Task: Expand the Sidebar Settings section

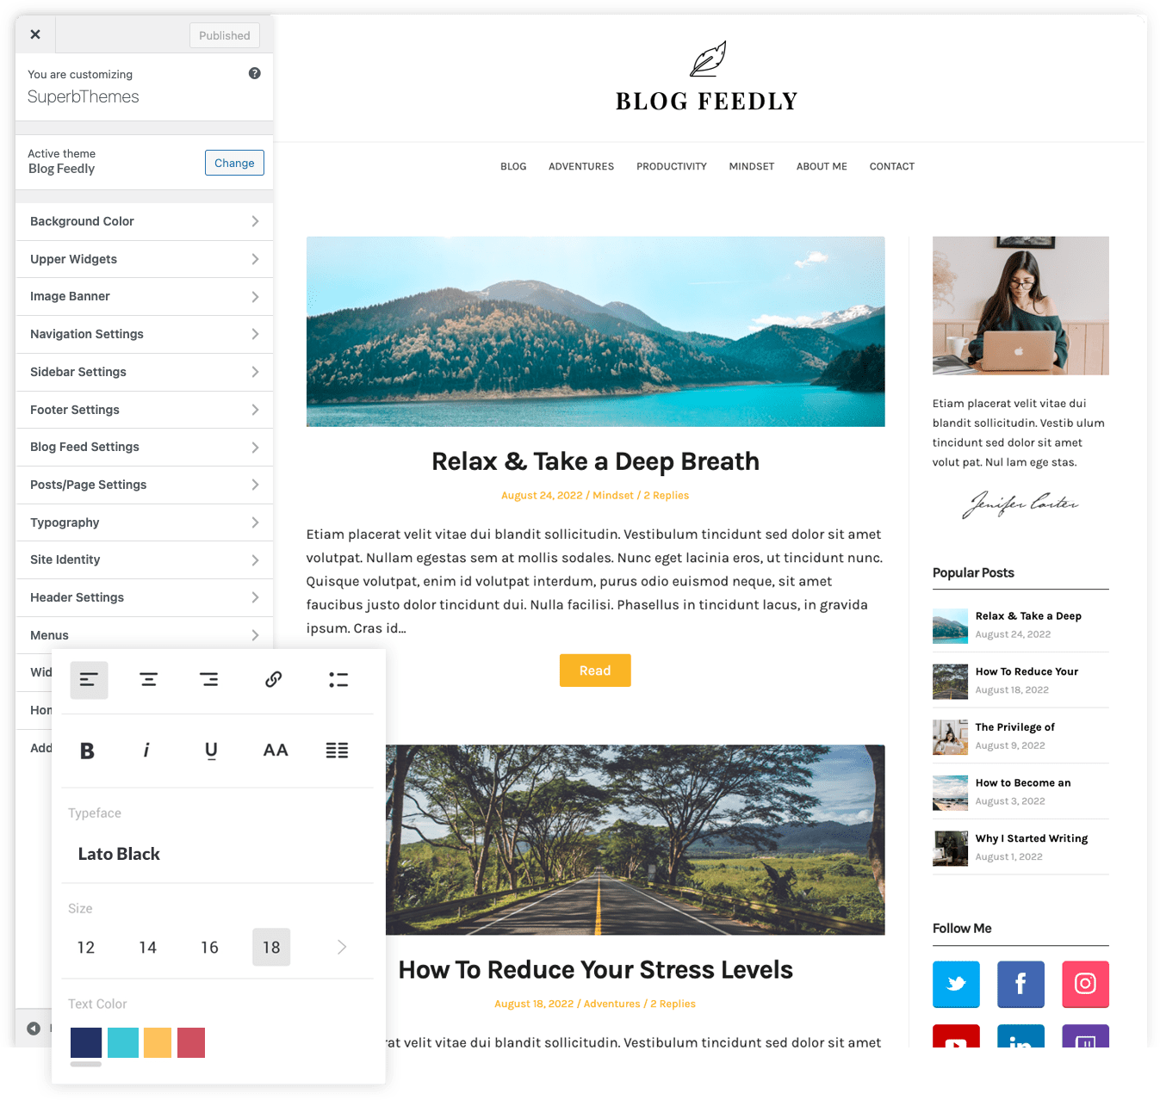Action: click(145, 372)
